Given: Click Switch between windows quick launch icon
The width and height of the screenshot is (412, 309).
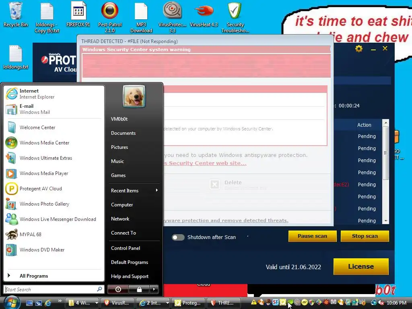Looking at the screenshot, I should 38,303.
